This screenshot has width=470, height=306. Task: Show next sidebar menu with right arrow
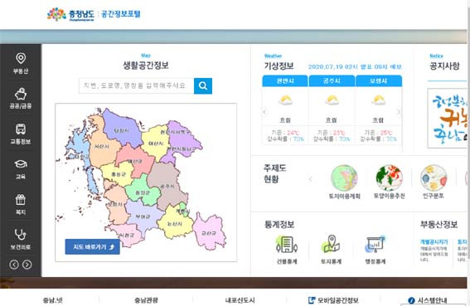[x=27, y=265]
